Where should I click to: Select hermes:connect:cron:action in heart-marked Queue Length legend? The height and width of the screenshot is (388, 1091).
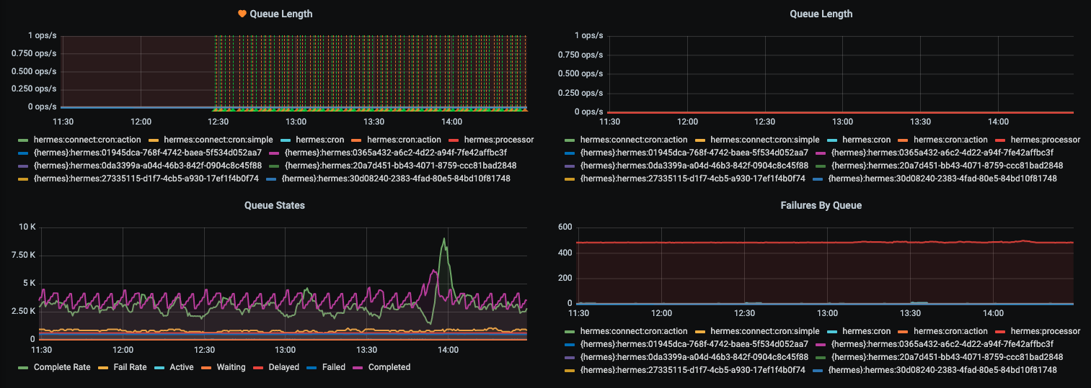(x=87, y=140)
